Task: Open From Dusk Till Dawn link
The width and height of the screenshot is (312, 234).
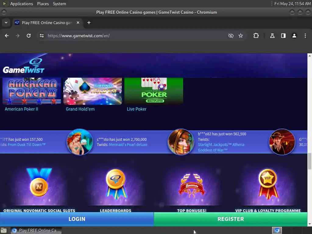Action: (x=27, y=145)
